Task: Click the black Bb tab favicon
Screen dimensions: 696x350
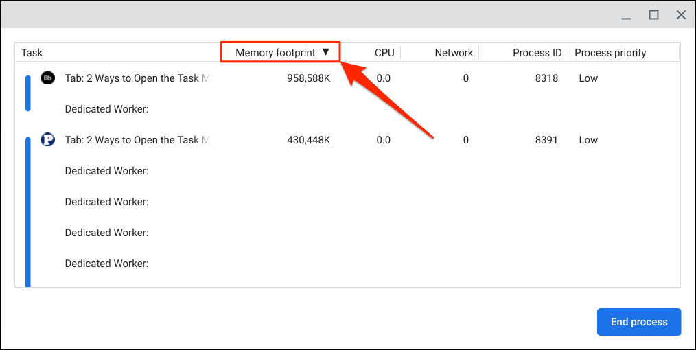Action: 48,78
